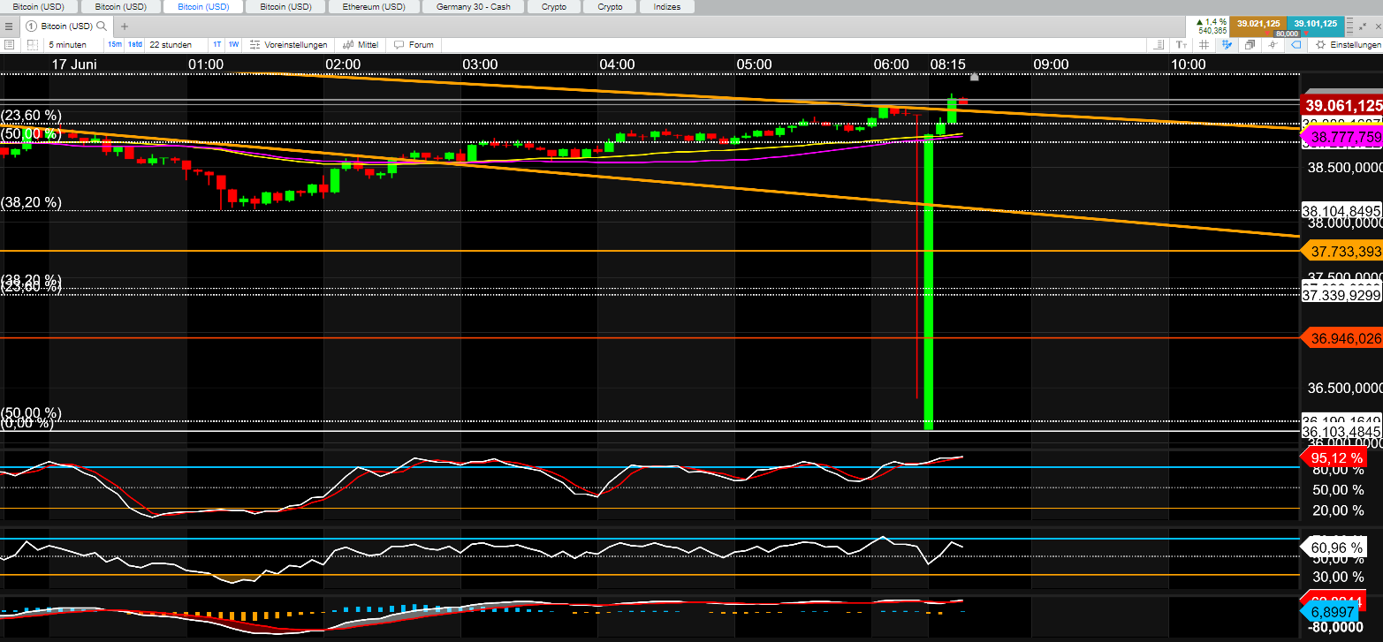The height and width of the screenshot is (642, 1383).
Task: Click the hamburger menu icon top left
Action: tap(8, 26)
